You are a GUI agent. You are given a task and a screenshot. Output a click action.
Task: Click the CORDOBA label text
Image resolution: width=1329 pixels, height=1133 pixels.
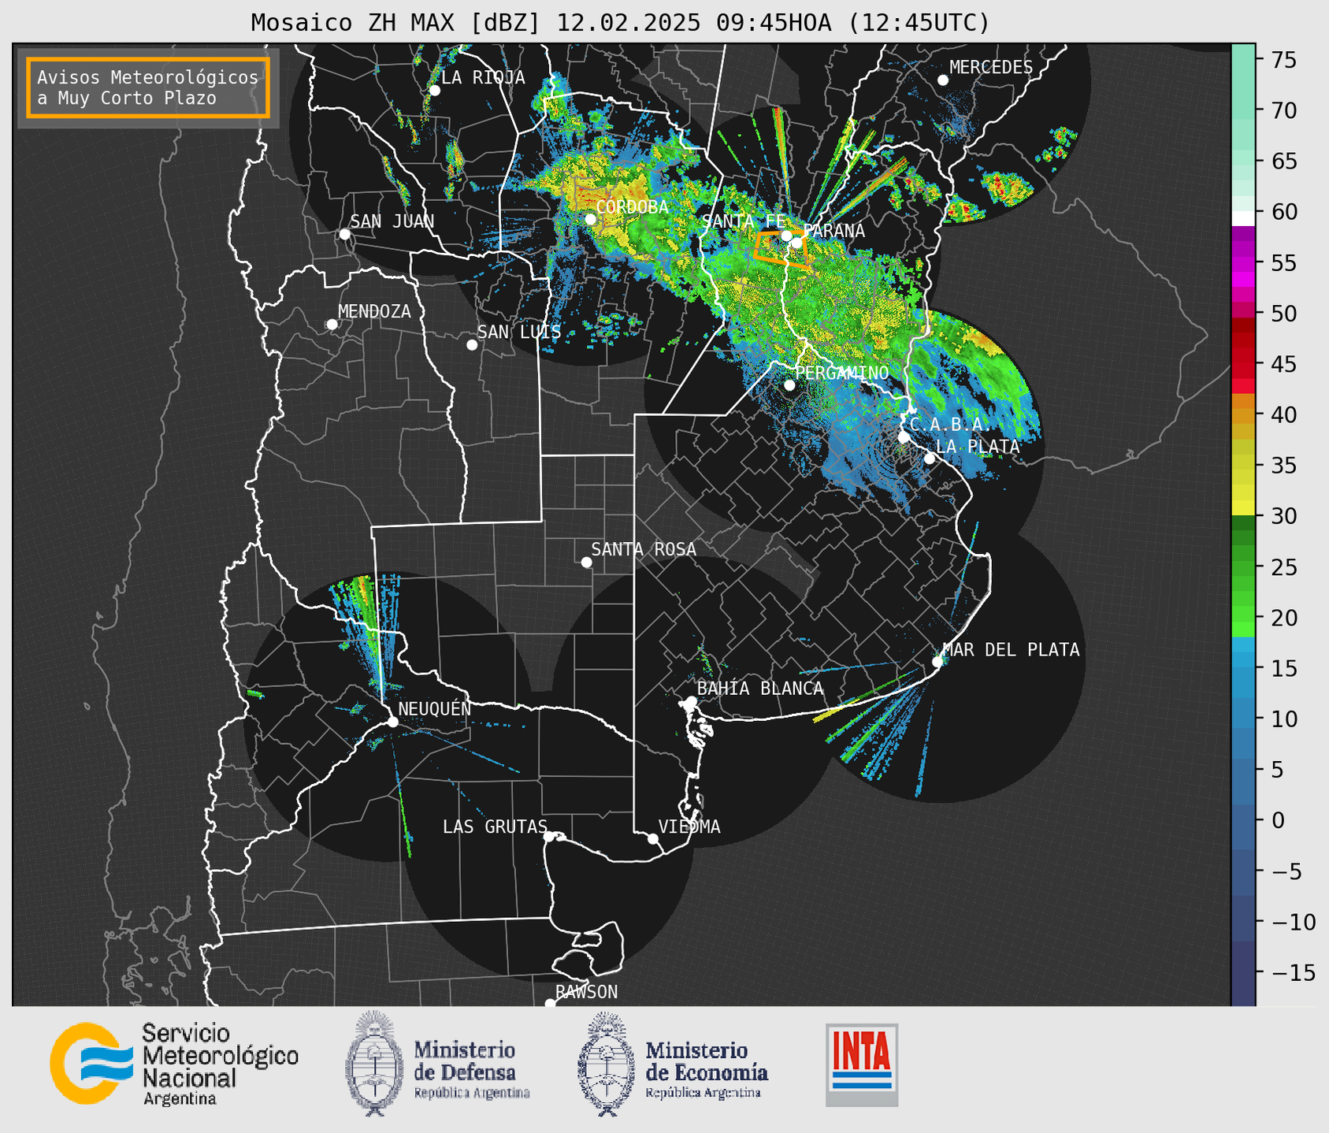click(633, 207)
